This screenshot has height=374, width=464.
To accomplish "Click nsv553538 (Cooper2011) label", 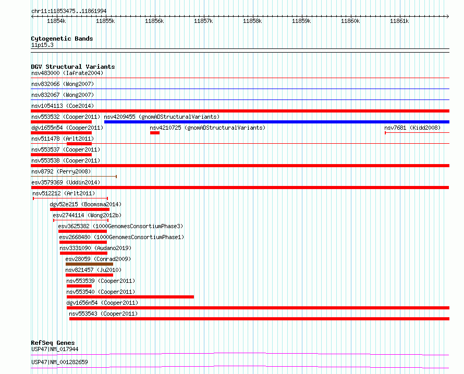I will 66,161.
